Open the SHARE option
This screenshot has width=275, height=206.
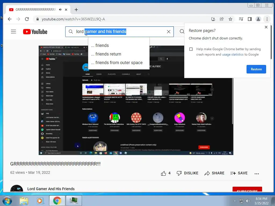214,173
